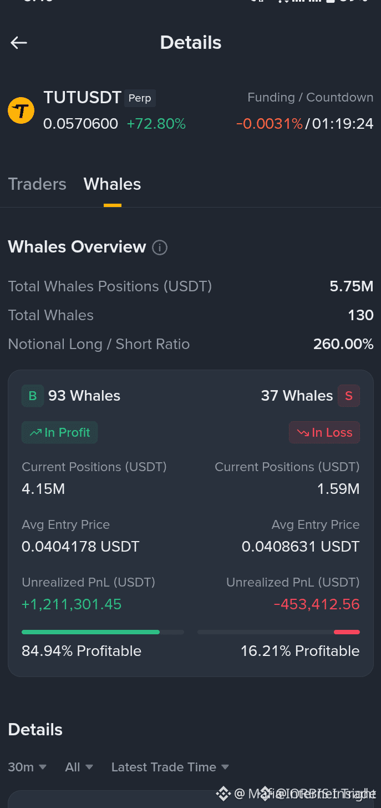Image resolution: width=381 pixels, height=808 pixels.
Task: Tap the long unrealized PnL +1,211,301.45
Action: pos(72,604)
